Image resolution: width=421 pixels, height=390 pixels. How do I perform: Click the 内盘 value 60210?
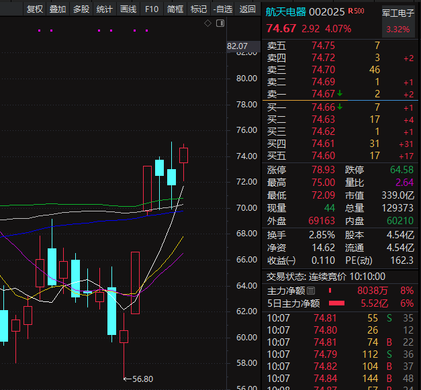pyautogui.click(x=400, y=221)
